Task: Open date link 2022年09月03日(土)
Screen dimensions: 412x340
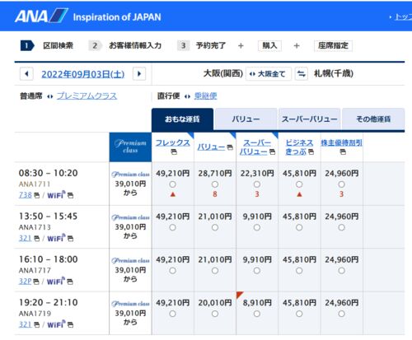Action: pos(83,74)
